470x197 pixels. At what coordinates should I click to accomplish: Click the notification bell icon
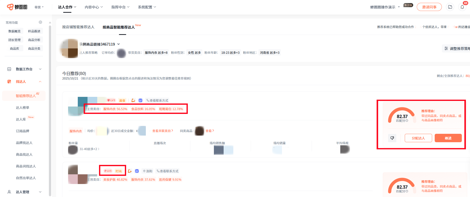click(462, 7)
